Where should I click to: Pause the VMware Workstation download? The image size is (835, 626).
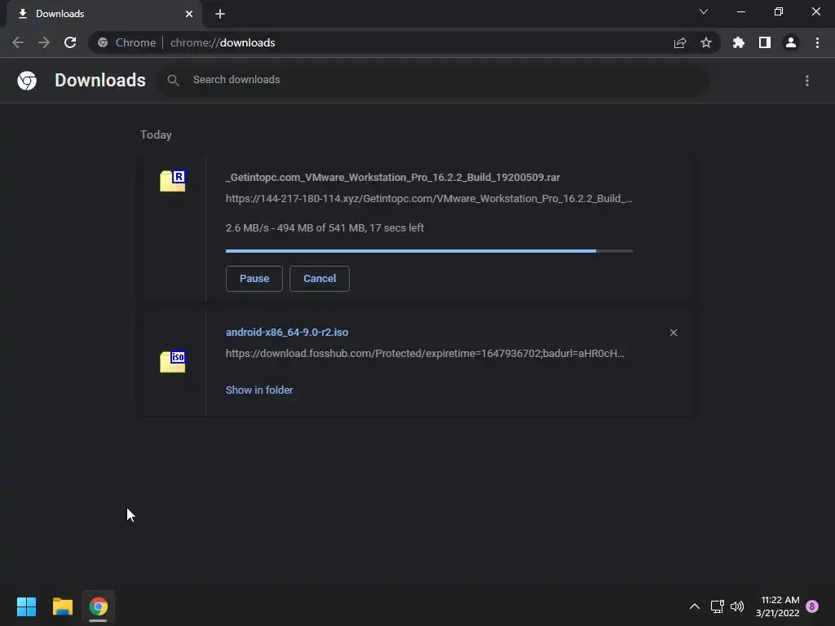point(254,279)
